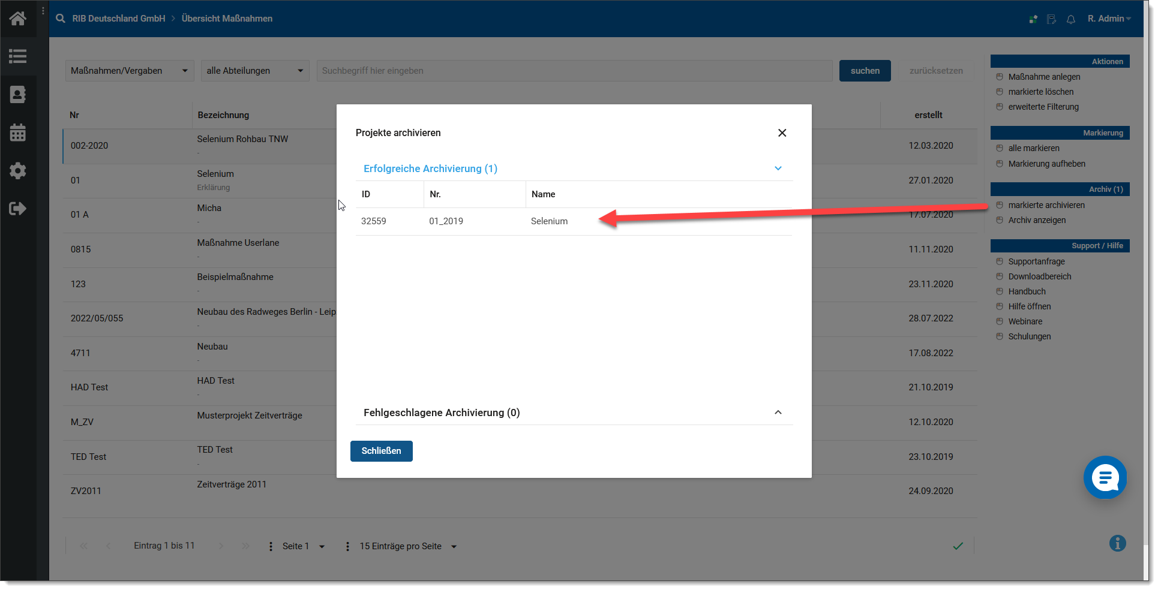Open the Maßnahmen/Vergaben dropdown

click(130, 71)
